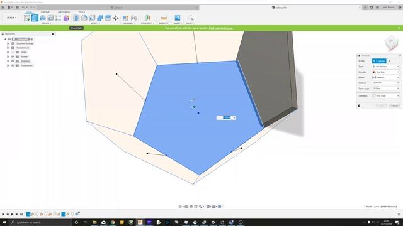Click the Distance field in Extrude dialog

(x=386, y=83)
